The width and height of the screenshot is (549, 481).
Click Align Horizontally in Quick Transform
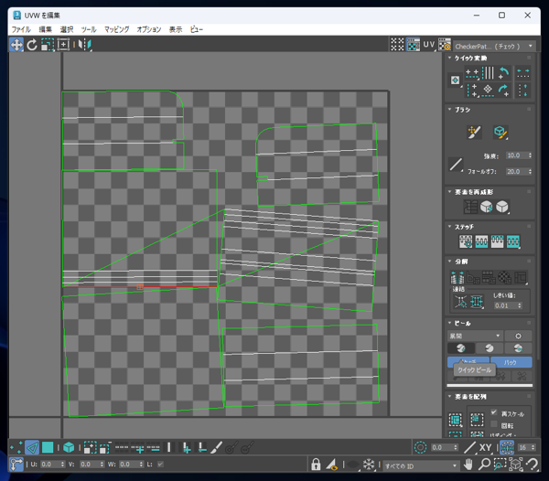(472, 73)
